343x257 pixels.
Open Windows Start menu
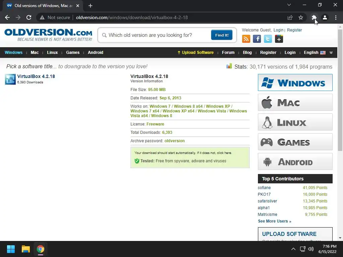point(11,249)
